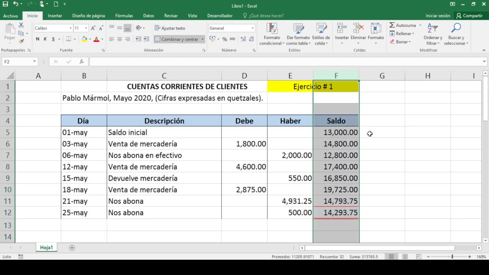Toggle underline S formatting
The width and height of the screenshot is (489, 275).
tap(53, 39)
